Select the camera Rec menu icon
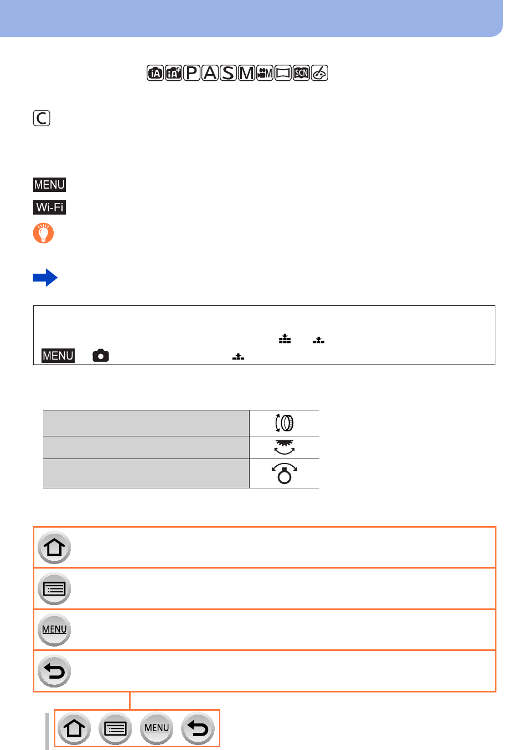The image size is (528, 750). pyautogui.click(x=101, y=356)
